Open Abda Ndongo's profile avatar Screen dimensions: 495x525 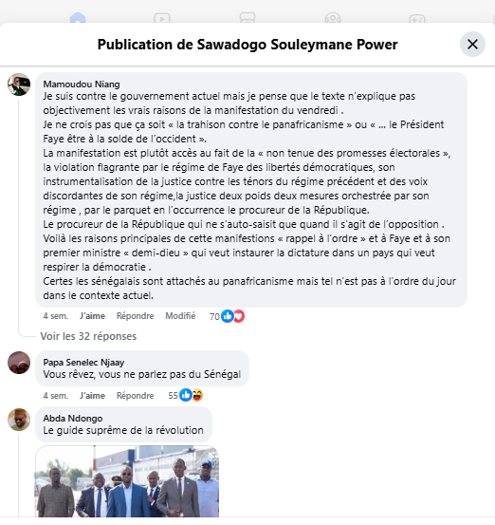pyautogui.click(x=19, y=420)
